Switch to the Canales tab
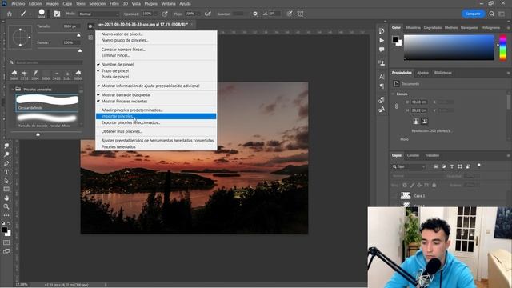Screen dimensions: 512x288 [413, 155]
